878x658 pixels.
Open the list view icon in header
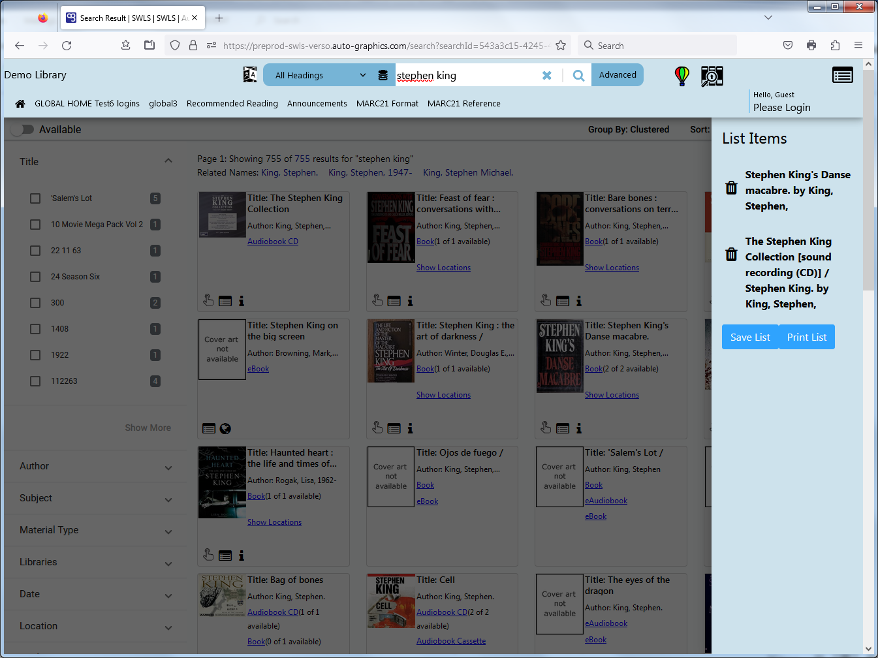coord(843,75)
